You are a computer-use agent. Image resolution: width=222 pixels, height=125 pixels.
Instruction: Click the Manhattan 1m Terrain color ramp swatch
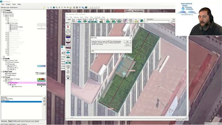point(41,79)
